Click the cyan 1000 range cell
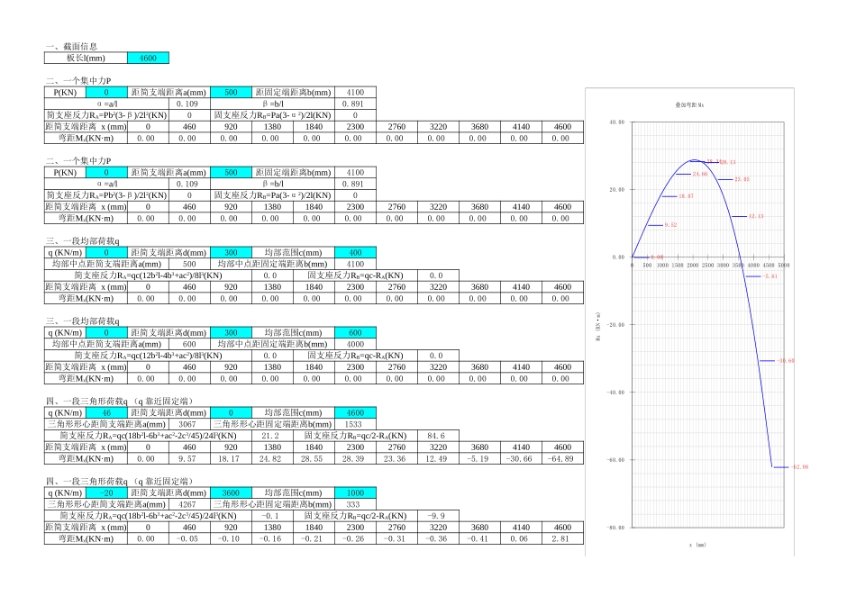Viewport: 856px width, 605px height. tap(355, 492)
